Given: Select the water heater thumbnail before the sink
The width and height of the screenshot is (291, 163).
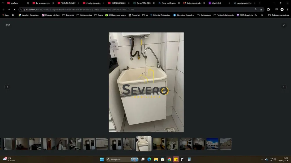Looking at the screenshot, I should pyautogui.click(x=129, y=144).
